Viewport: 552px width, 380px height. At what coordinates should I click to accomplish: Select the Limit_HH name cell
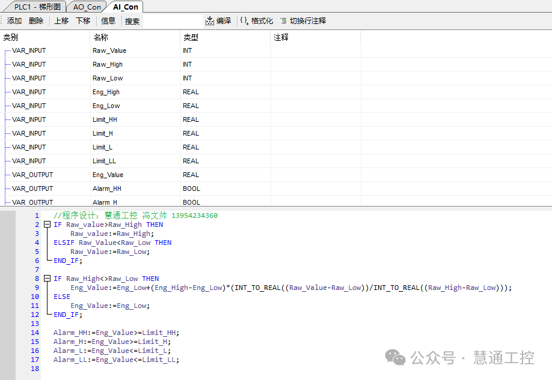point(135,119)
